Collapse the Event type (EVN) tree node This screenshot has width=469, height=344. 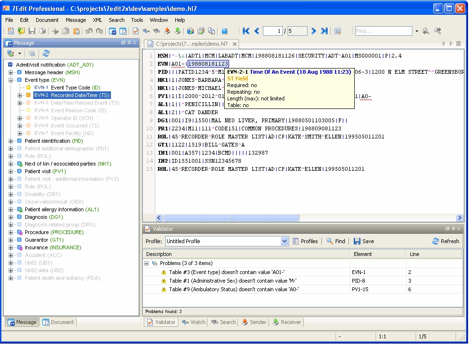coord(11,80)
